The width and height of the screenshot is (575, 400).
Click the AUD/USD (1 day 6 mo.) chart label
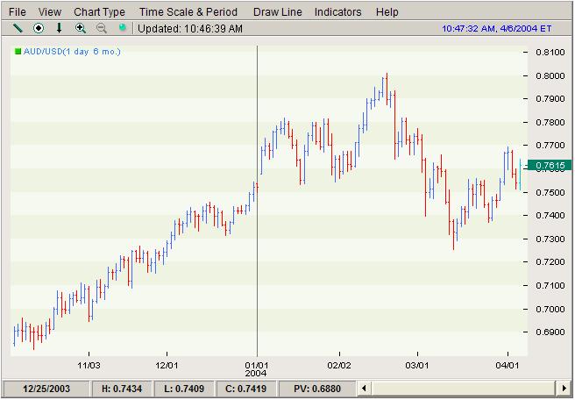point(72,52)
